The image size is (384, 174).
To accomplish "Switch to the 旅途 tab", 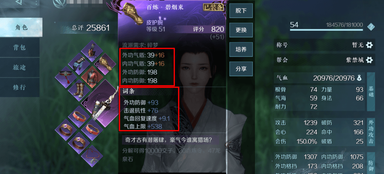I will tap(20, 67).
